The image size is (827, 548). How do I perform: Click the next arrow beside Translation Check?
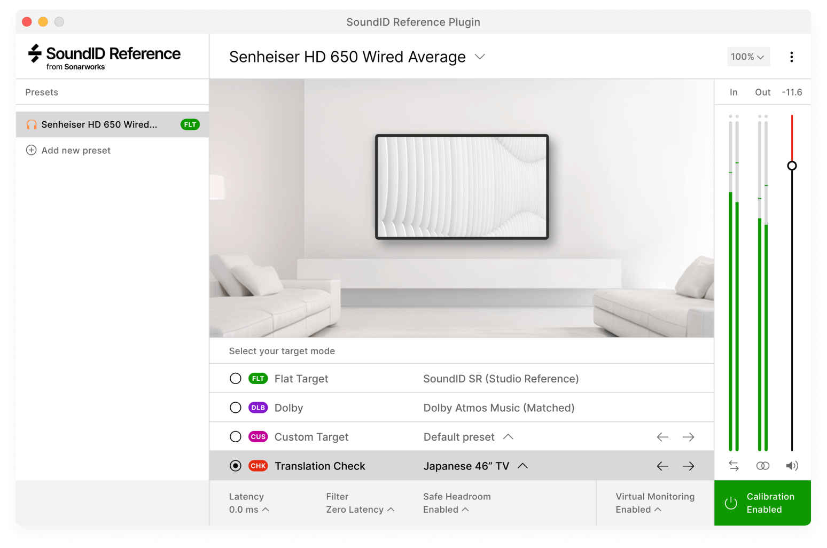[688, 465]
